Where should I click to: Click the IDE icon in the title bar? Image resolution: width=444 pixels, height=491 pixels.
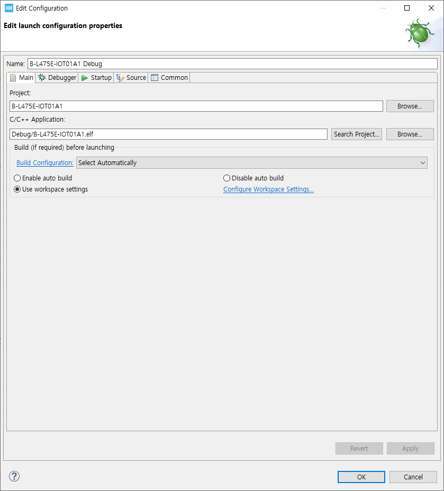(9, 8)
